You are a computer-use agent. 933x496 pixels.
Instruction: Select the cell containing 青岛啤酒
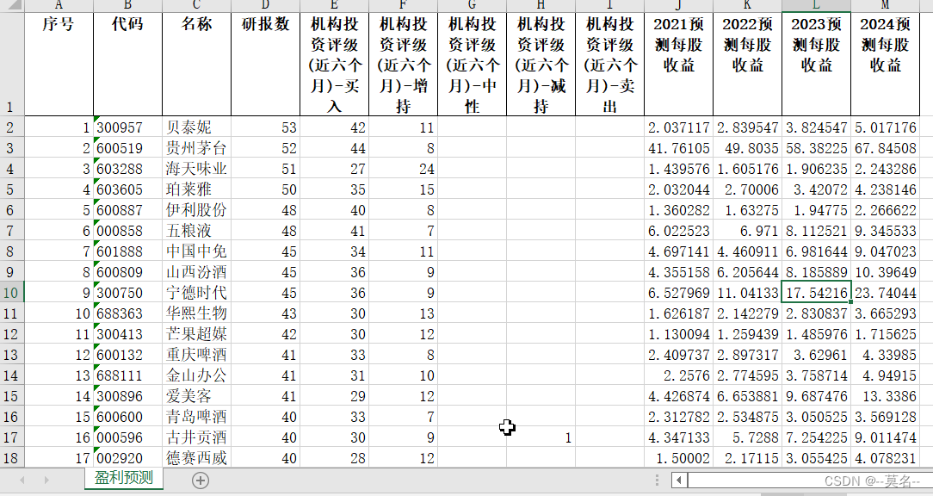196,417
